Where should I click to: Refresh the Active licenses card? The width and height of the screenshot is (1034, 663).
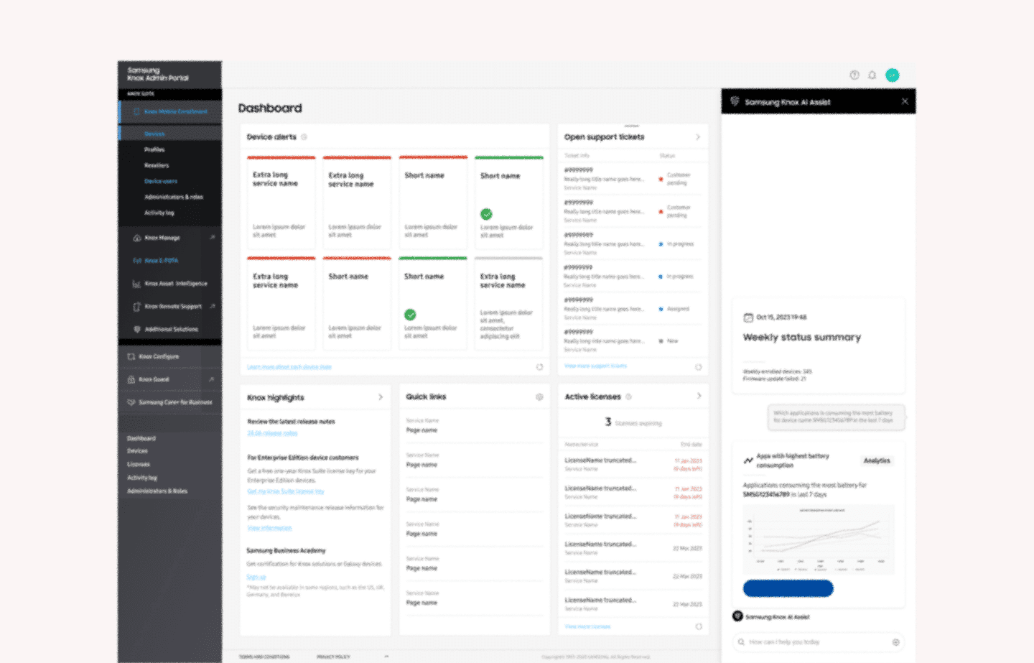tap(699, 626)
